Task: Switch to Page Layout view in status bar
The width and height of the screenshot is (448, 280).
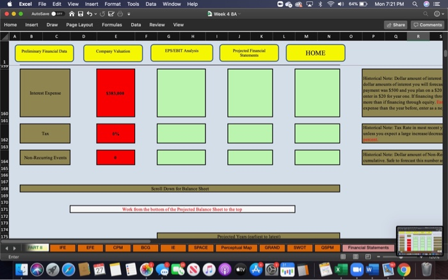Action: 356,257
